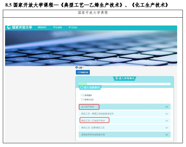The height and width of the screenshot is (147, 186).
Task: Click the settings gear icon
Action: (77, 67)
